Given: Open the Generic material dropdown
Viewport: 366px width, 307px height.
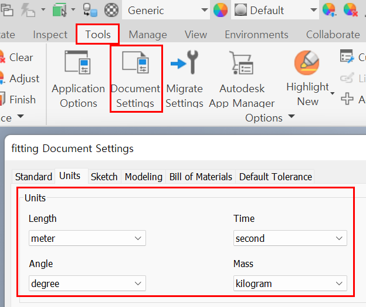Looking at the screenshot, I should click(204, 10).
